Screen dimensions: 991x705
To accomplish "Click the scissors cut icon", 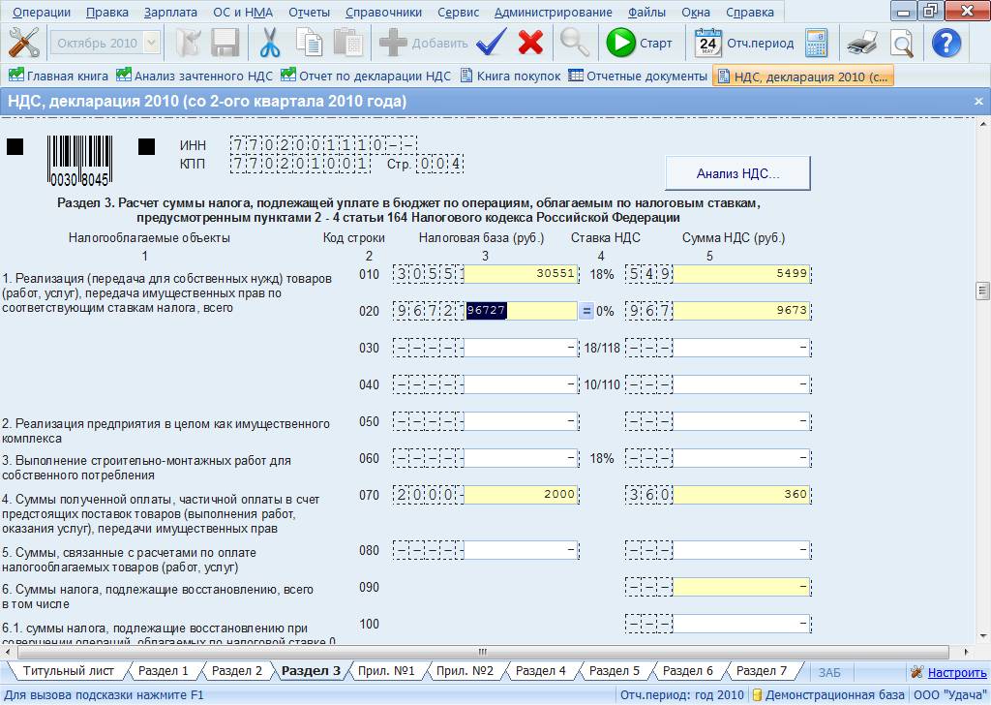I will [270, 43].
